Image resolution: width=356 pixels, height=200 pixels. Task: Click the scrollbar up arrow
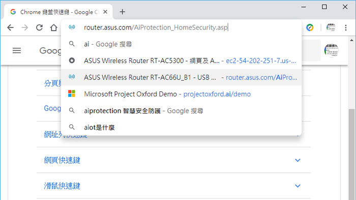coord(352,40)
